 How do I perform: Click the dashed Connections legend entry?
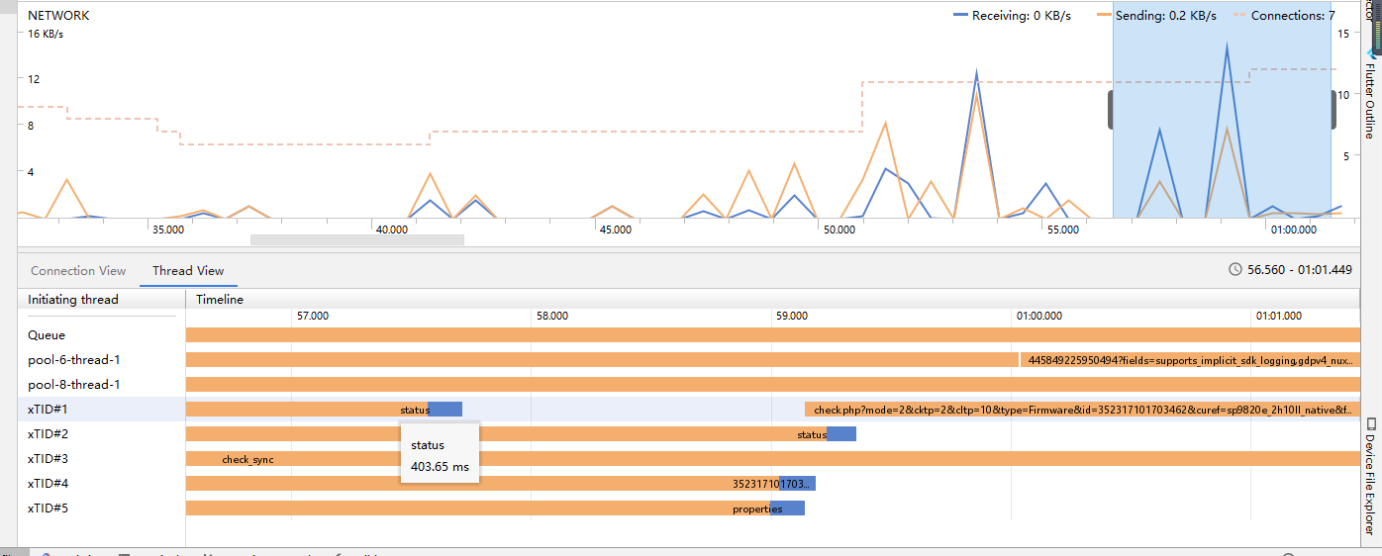(1283, 16)
